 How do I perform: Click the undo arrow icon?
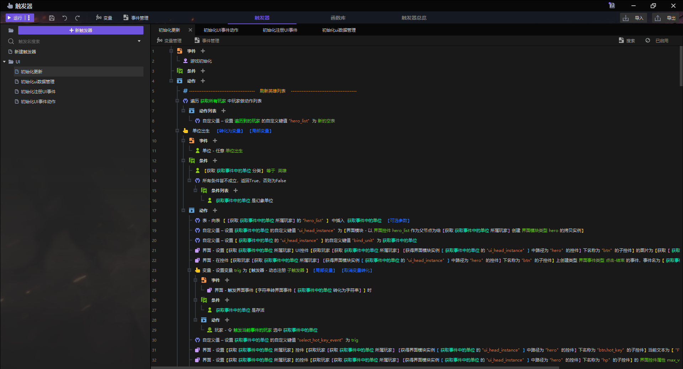(65, 18)
